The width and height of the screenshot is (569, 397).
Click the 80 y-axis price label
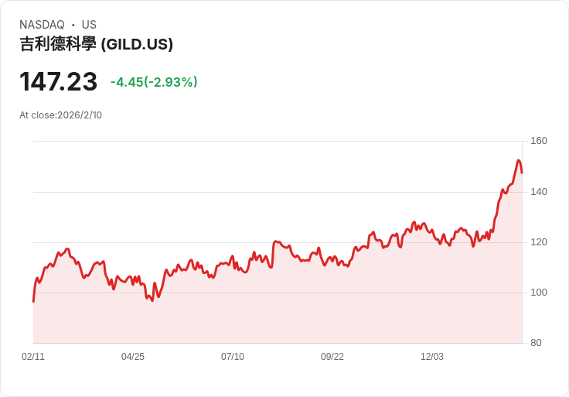(x=536, y=343)
